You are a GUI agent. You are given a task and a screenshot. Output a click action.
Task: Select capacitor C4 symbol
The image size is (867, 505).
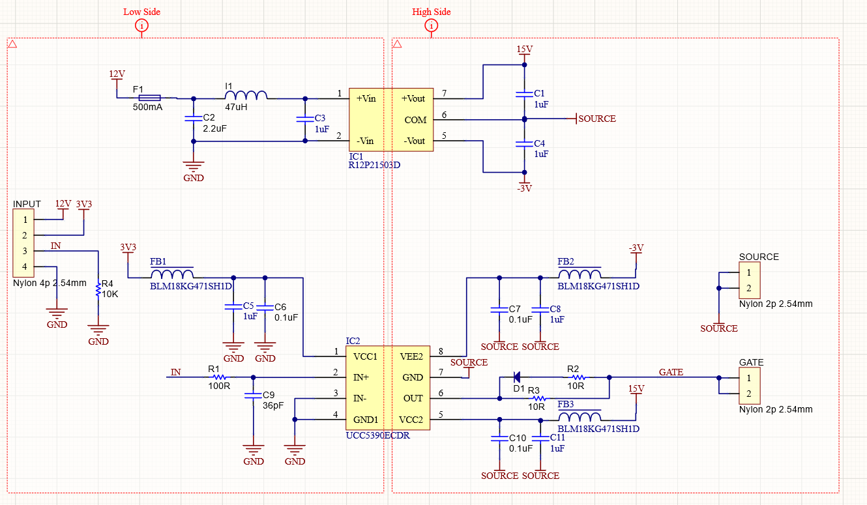point(524,144)
